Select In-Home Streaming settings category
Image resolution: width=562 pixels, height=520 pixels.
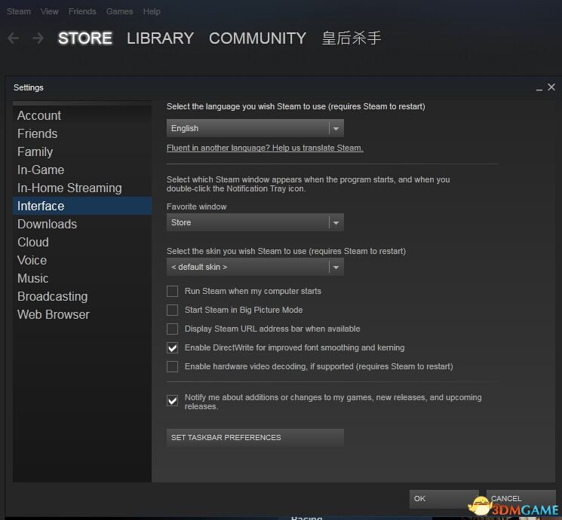(69, 188)
